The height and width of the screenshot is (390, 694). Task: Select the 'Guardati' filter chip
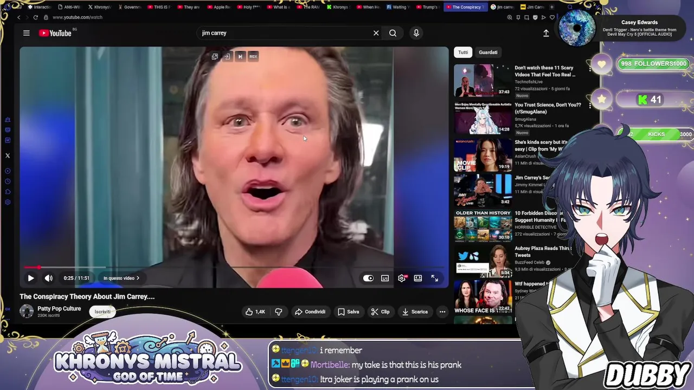click(x=488, y=53)
